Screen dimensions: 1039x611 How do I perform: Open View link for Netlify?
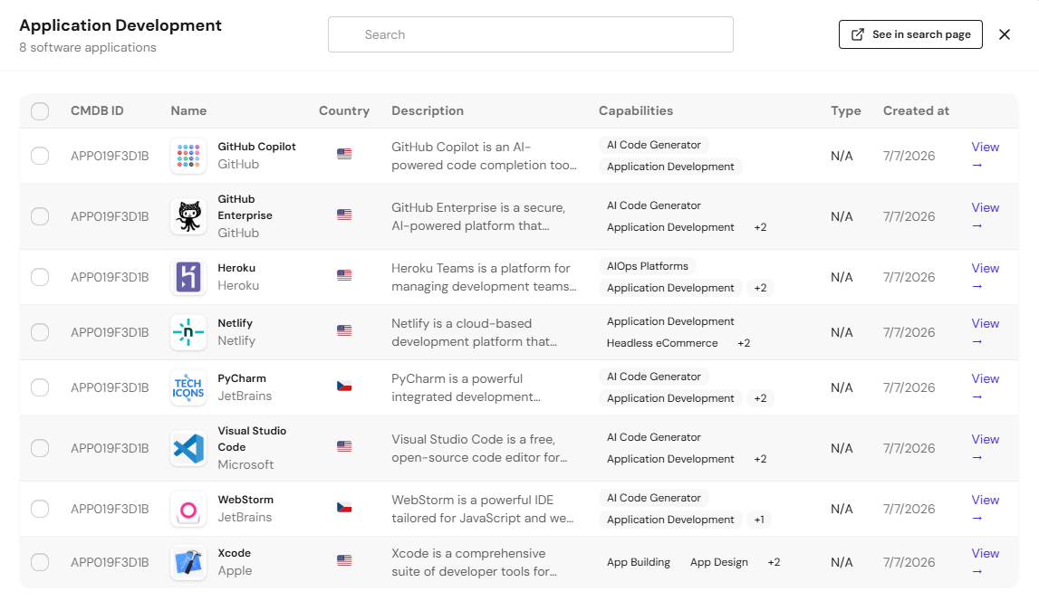tap(986, 332)
